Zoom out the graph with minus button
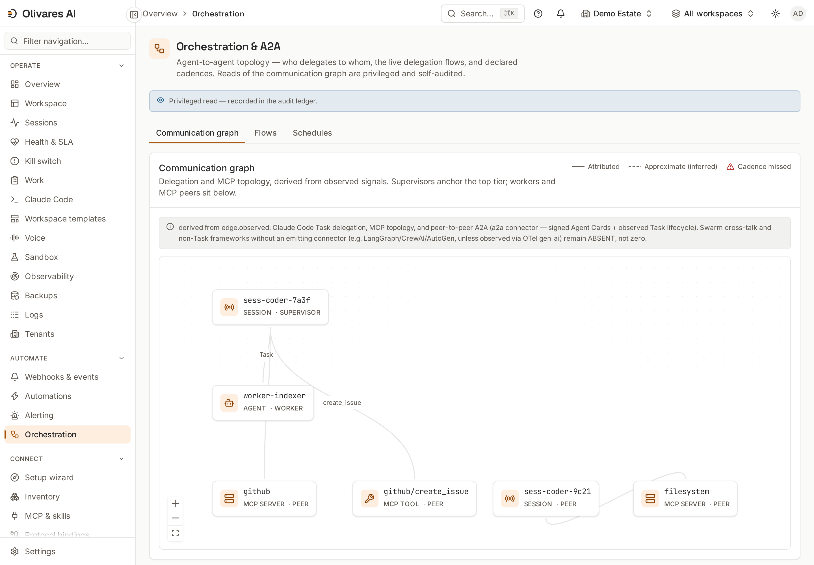 pos(175,518)
